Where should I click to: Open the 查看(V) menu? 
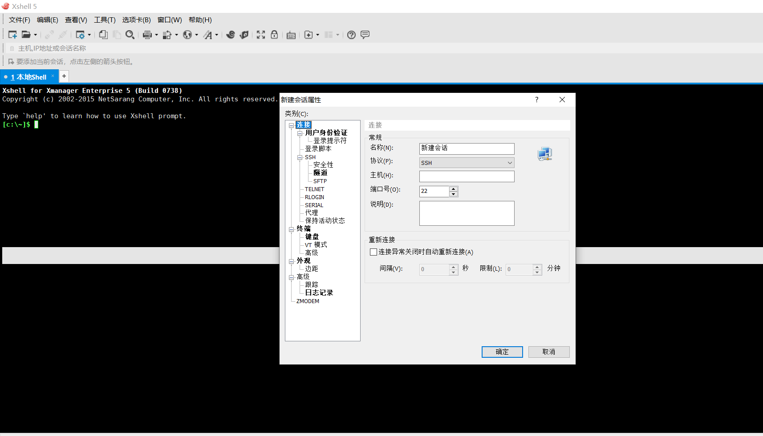coord(76,20)
